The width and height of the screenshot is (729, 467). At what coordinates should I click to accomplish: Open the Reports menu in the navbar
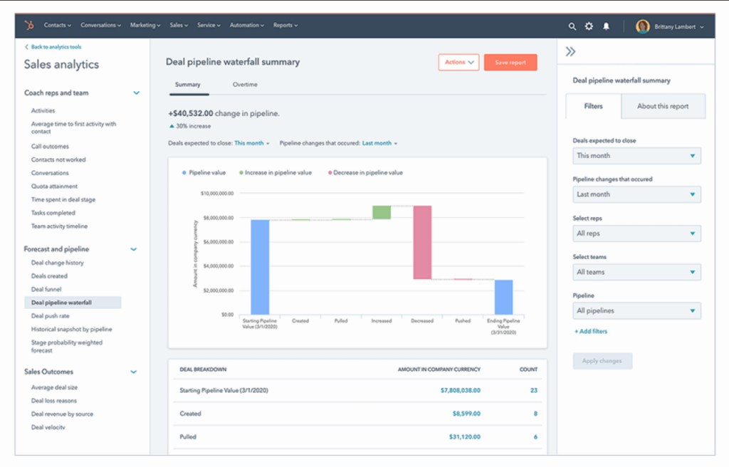tap(285, 26)
